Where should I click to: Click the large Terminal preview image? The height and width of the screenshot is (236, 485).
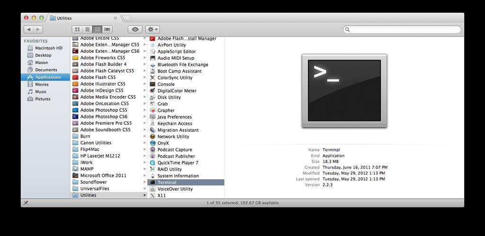344,90
